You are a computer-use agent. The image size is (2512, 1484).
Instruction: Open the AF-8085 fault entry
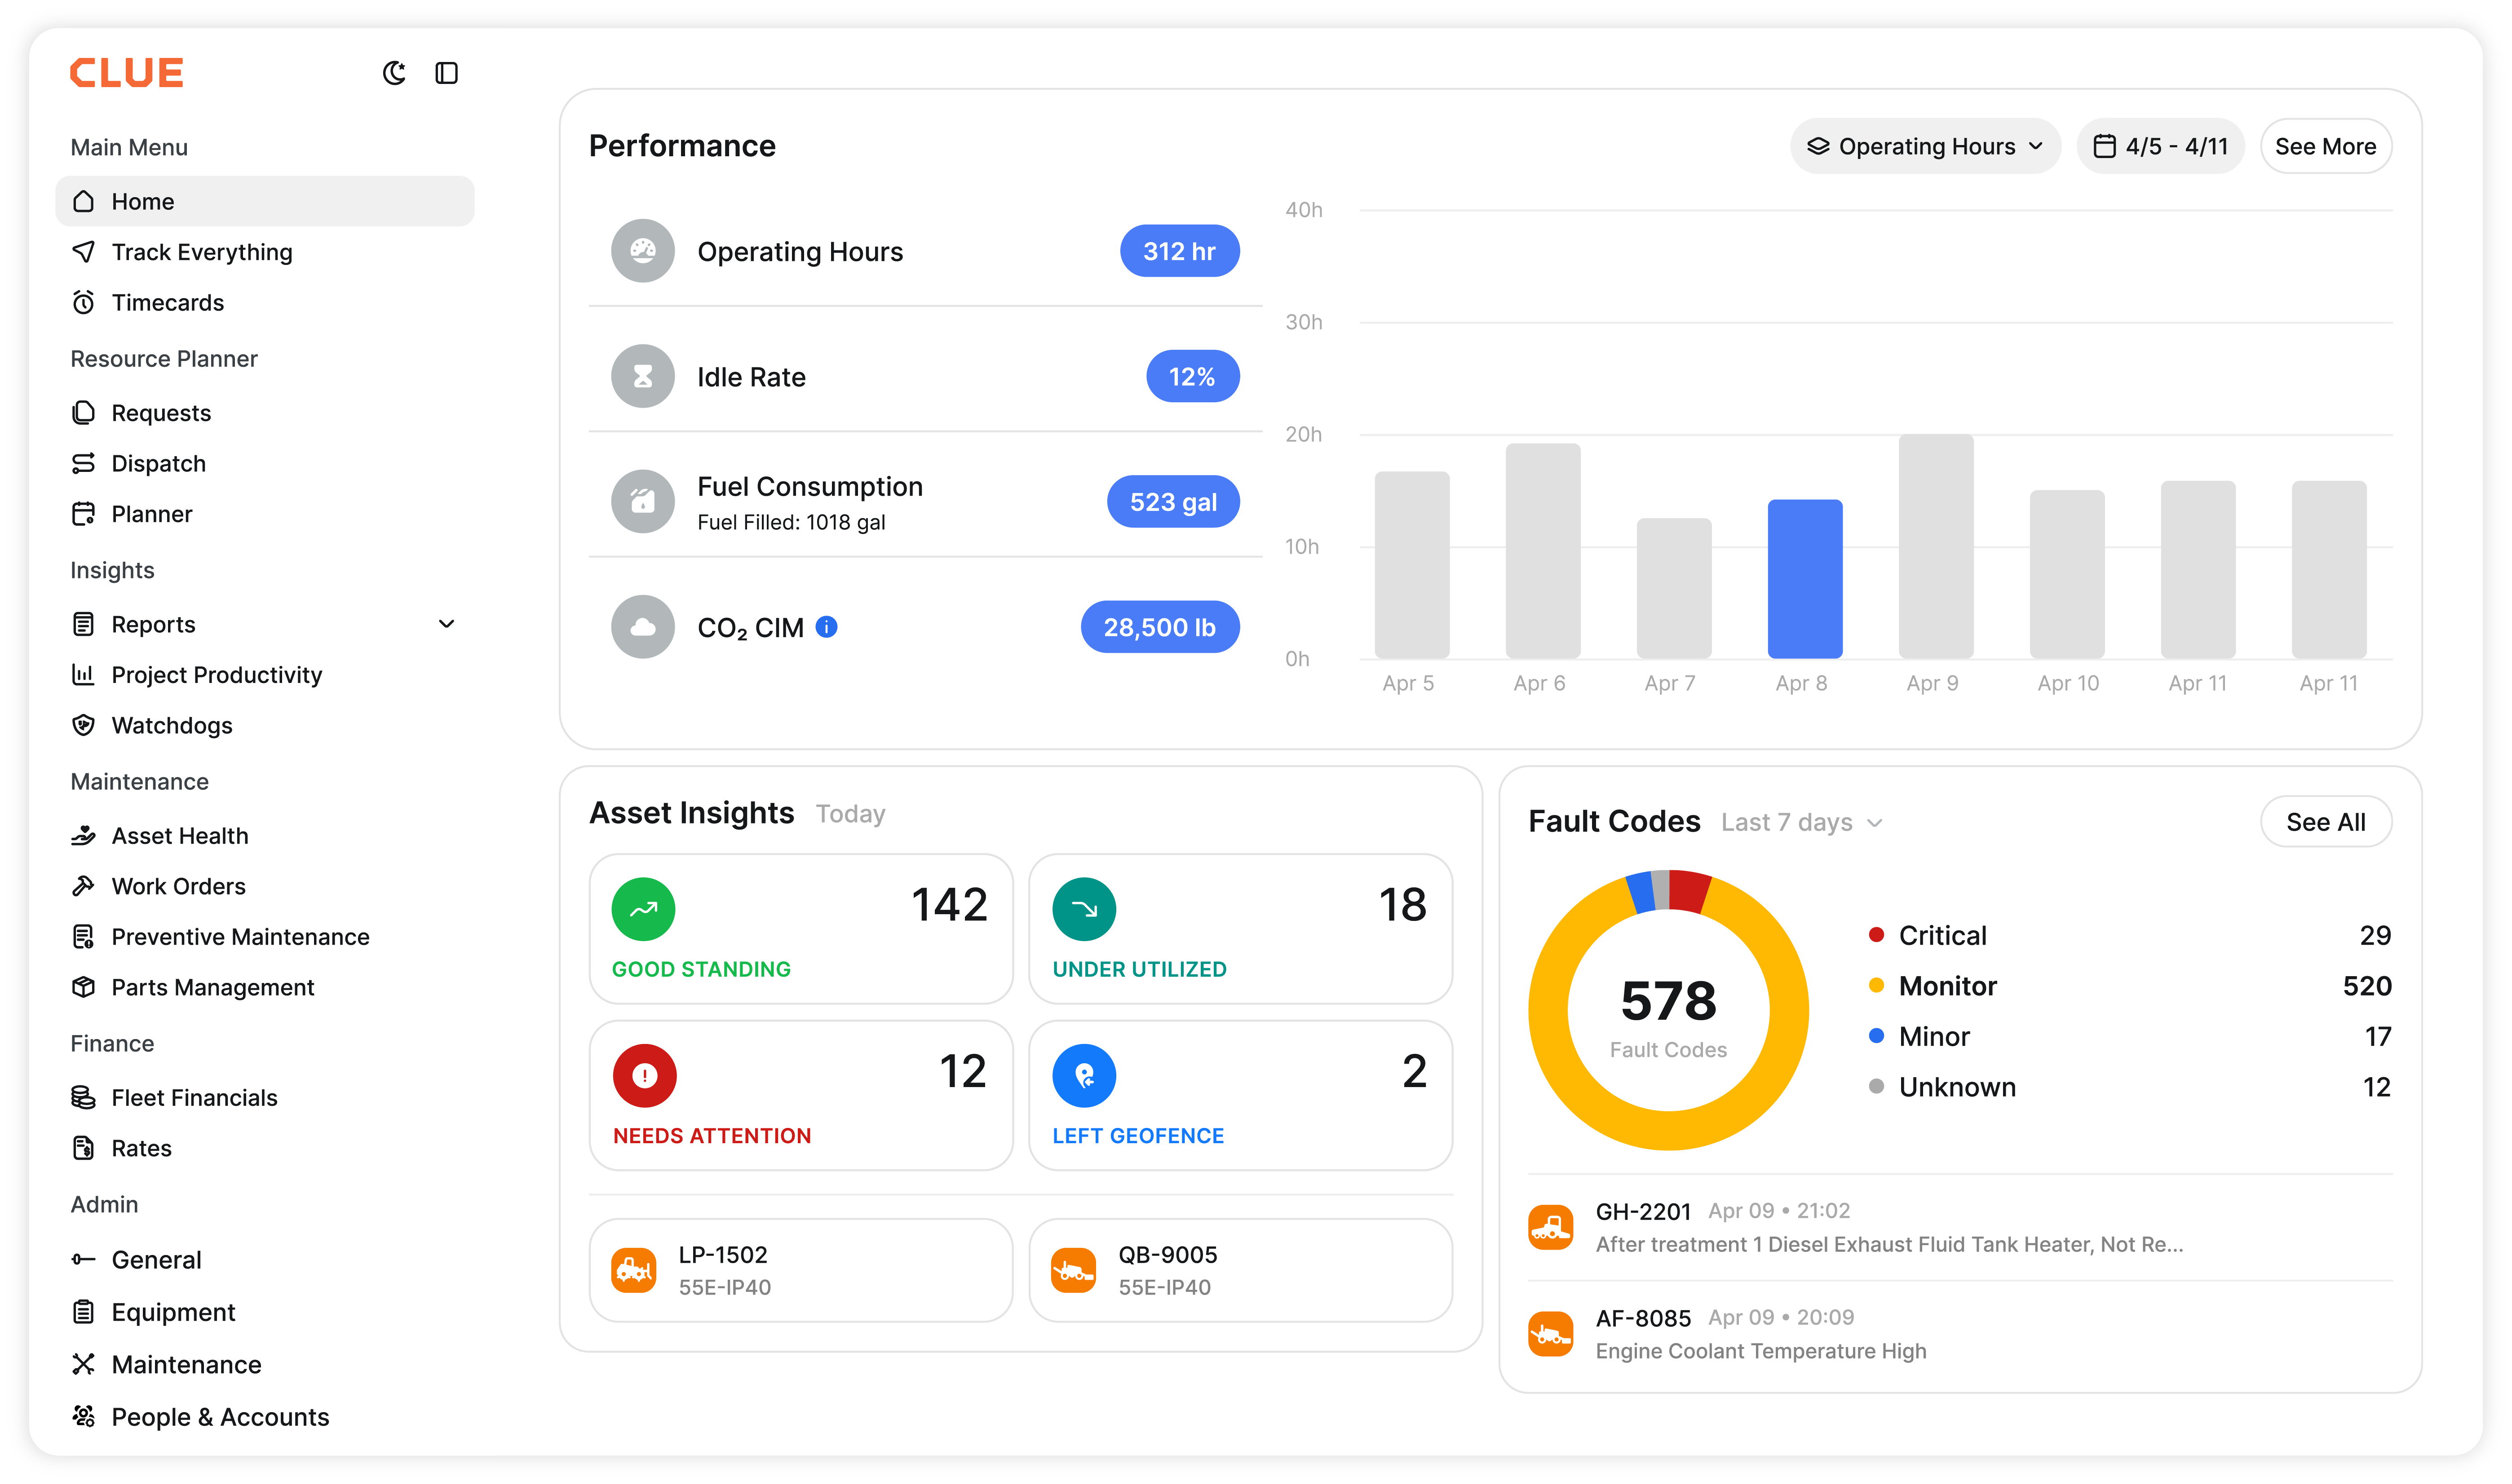click(x=1961, y=1334)
